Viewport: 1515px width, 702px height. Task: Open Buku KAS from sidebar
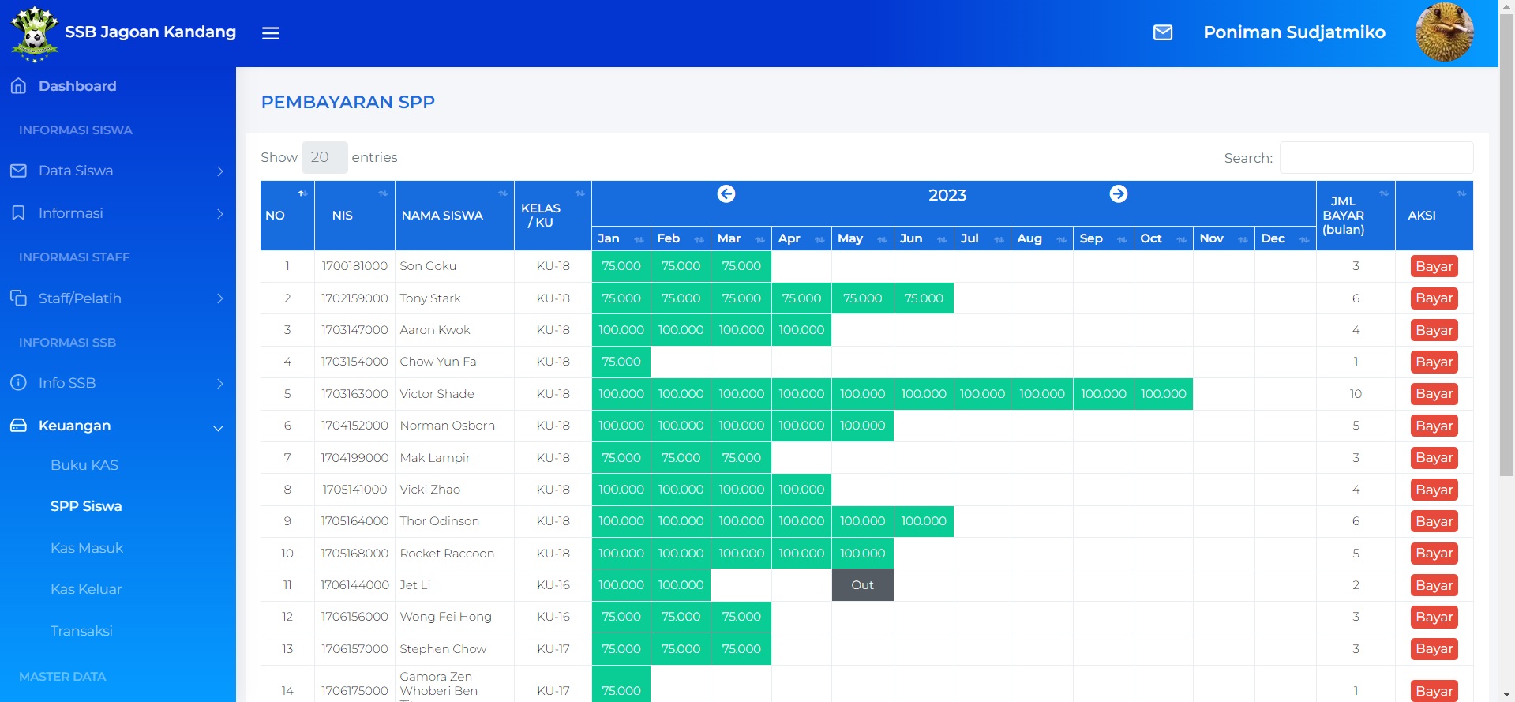pos(84,465)
